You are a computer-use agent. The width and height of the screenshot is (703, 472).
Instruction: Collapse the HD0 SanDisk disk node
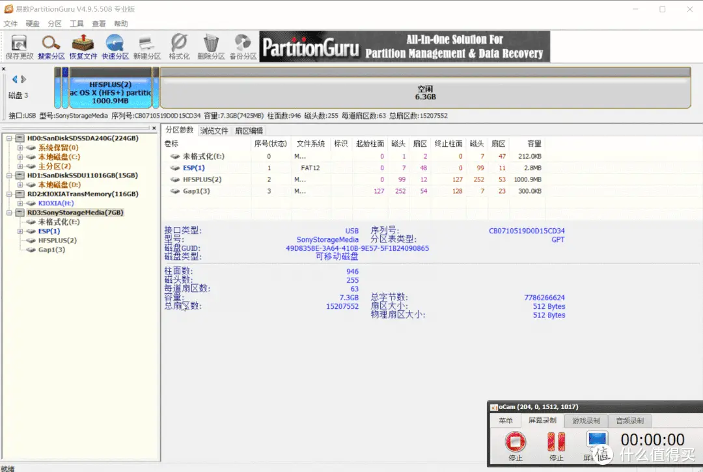tap(9, 138)
